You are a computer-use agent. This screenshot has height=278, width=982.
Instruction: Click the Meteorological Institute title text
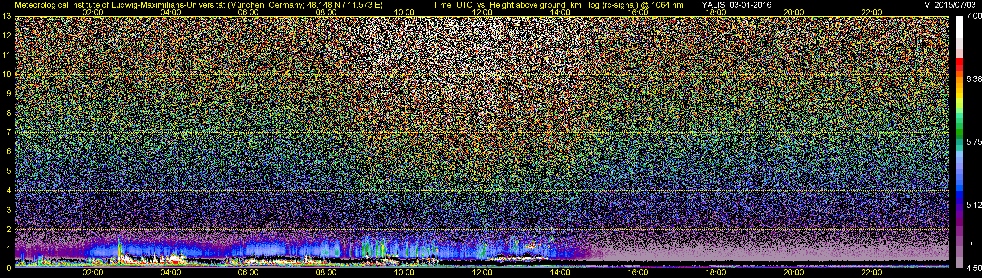(200, 5)
